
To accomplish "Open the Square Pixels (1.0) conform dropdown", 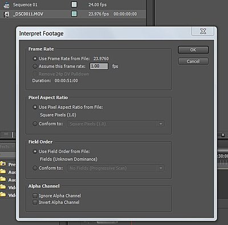I will coord(116,124).
